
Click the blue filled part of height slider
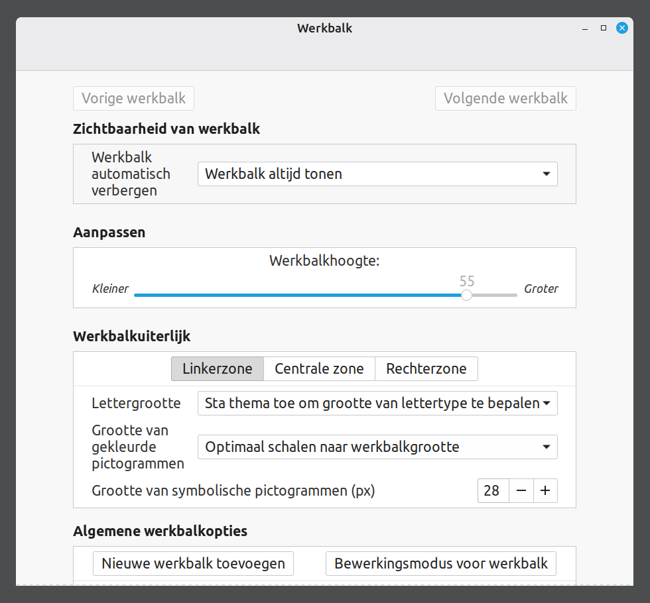click(x=298, y=296)
